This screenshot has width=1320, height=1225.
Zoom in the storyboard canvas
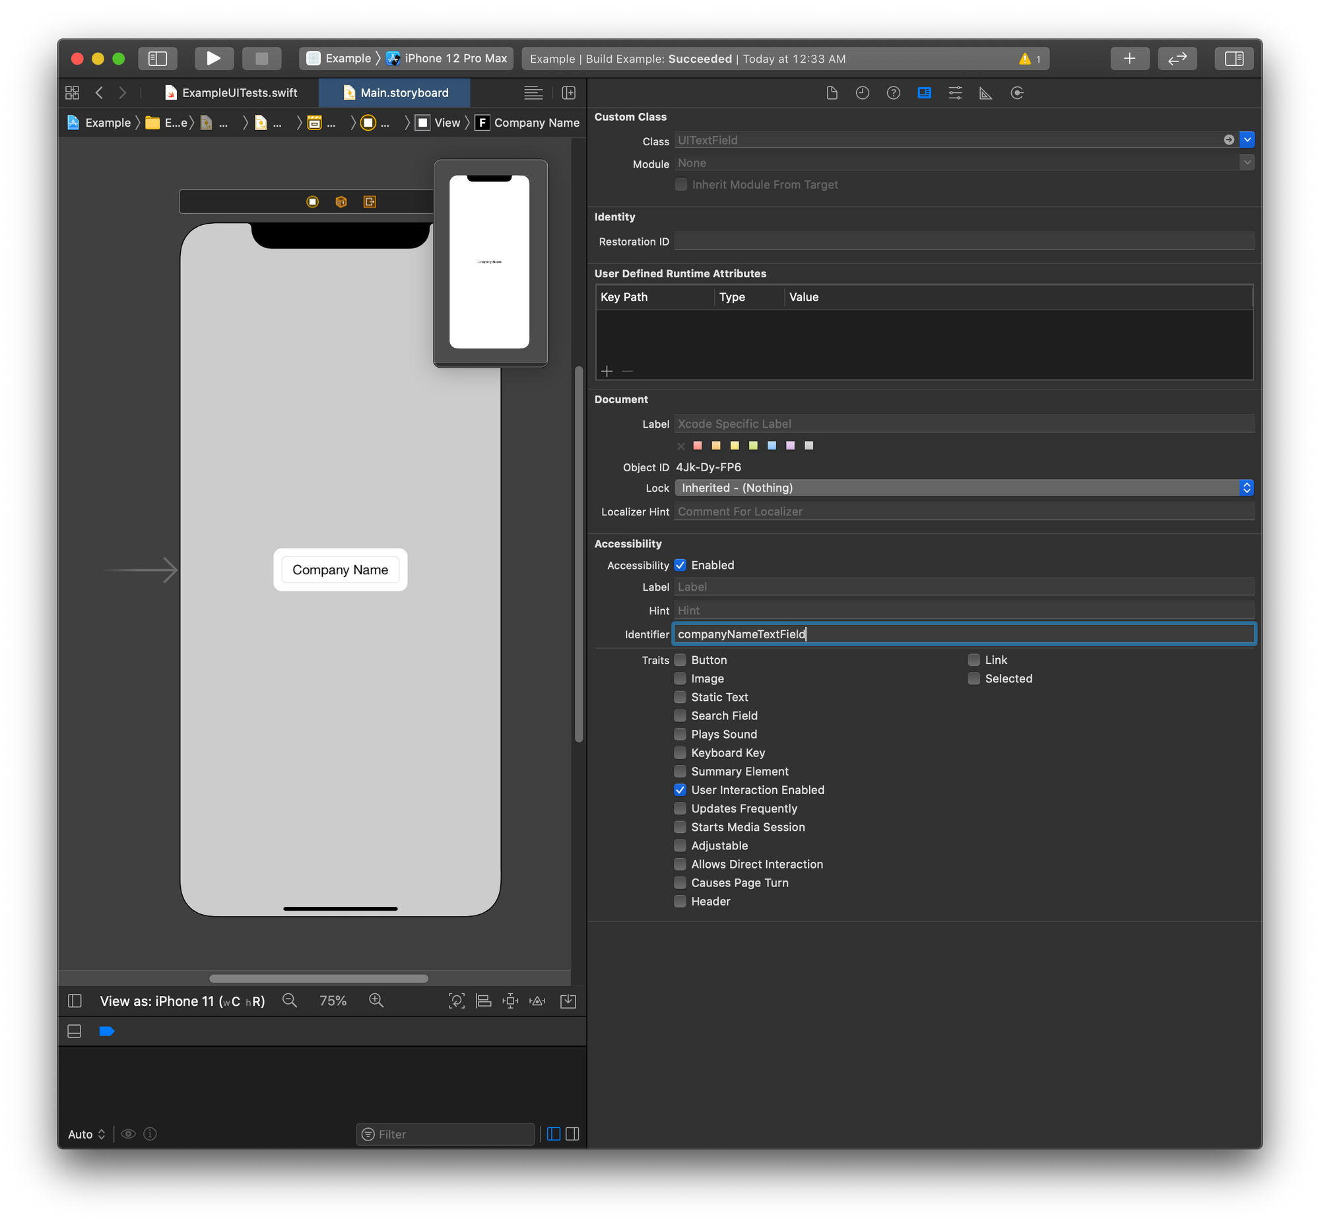pos(376,1001)
